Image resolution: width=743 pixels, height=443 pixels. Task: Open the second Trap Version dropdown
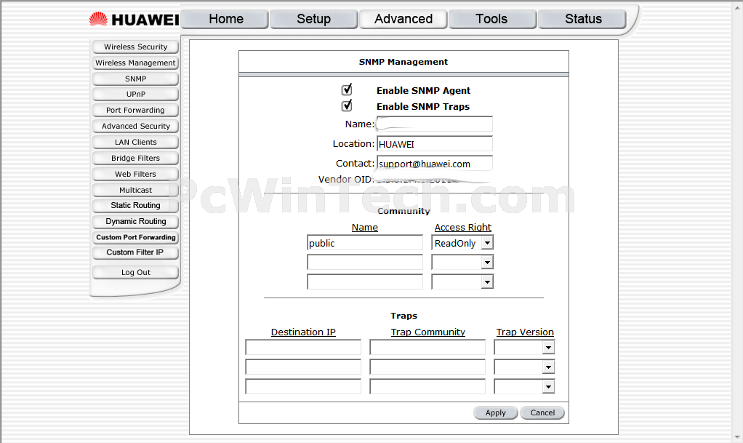[524, 367]
